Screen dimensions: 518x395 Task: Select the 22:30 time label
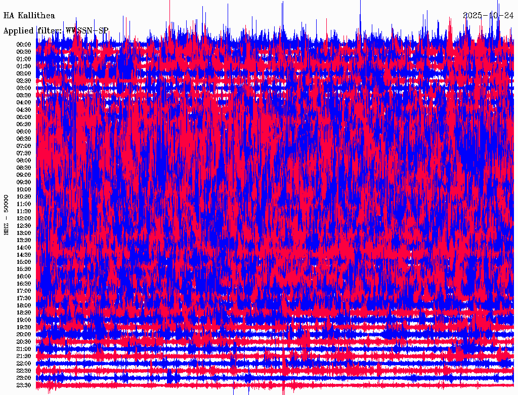point(24,371)
